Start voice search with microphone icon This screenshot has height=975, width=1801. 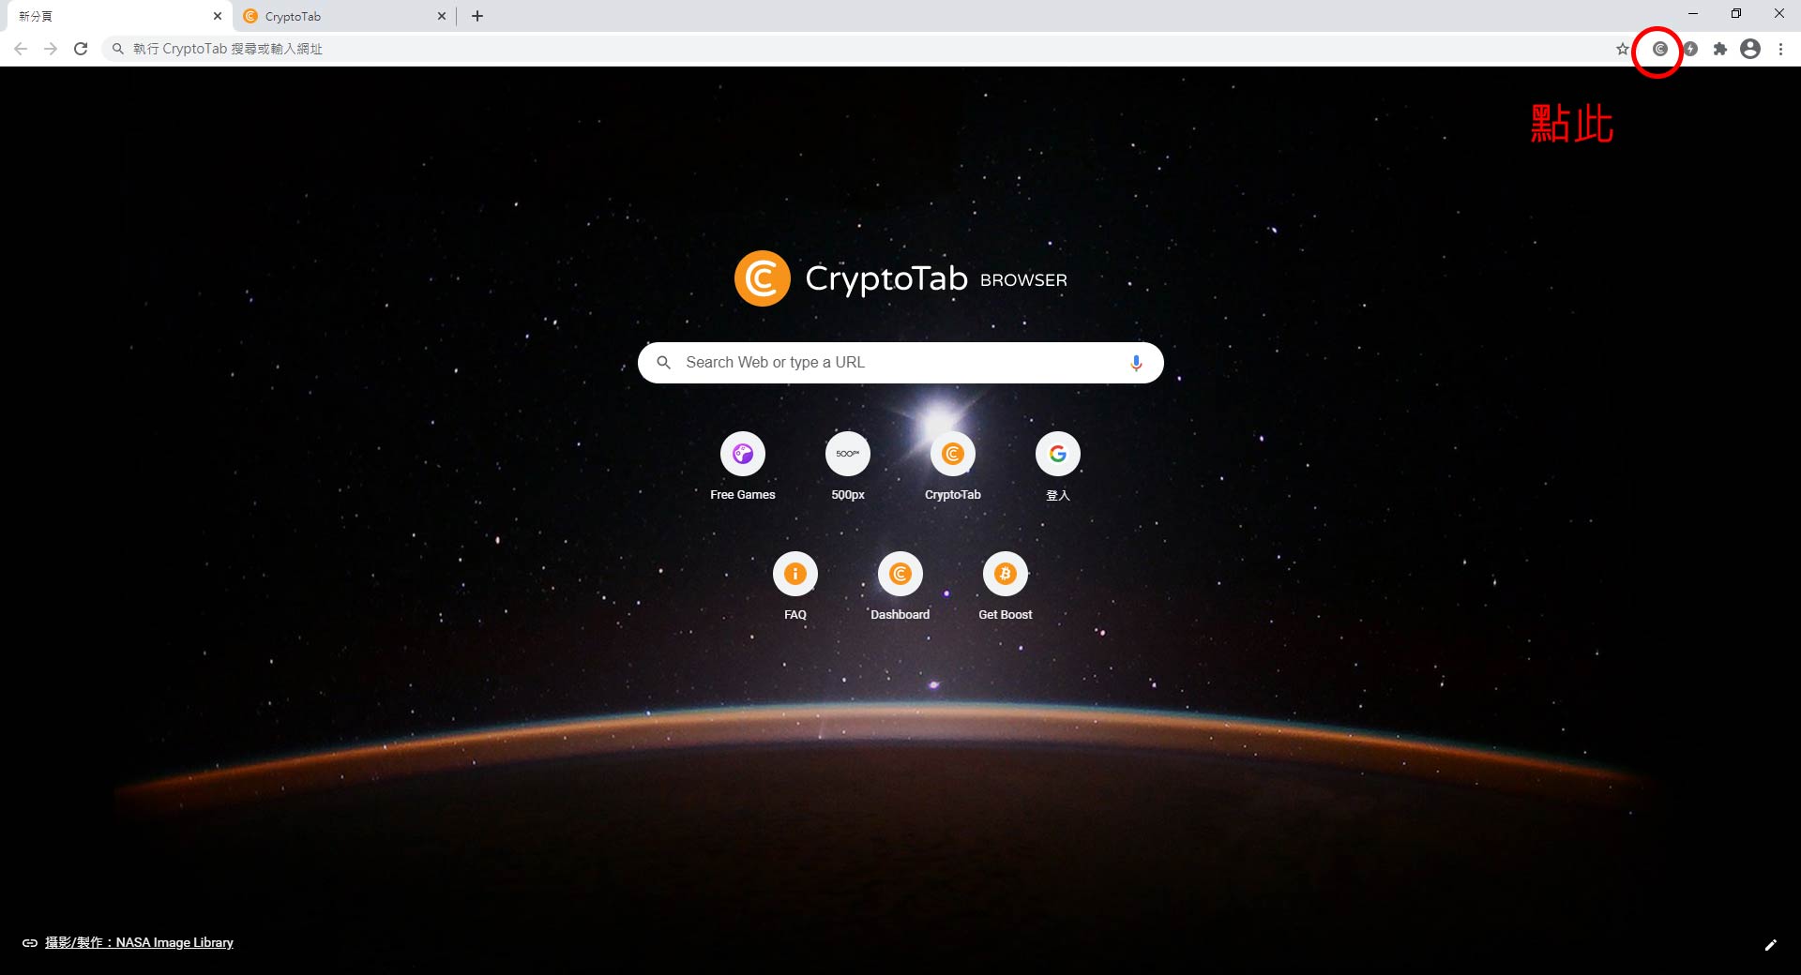tap(1136, 363)
